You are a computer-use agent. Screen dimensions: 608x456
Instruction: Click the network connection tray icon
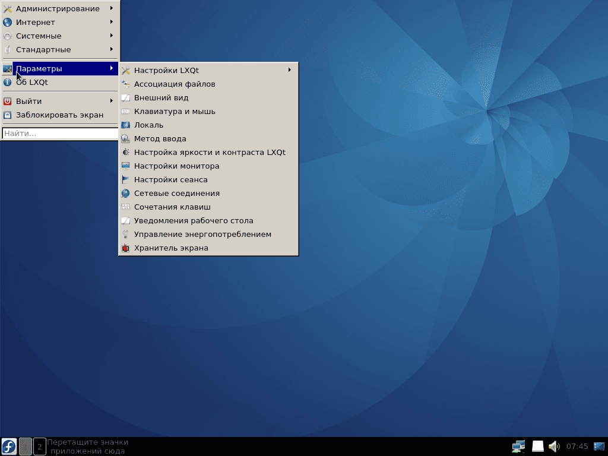[x=518, y=446]
